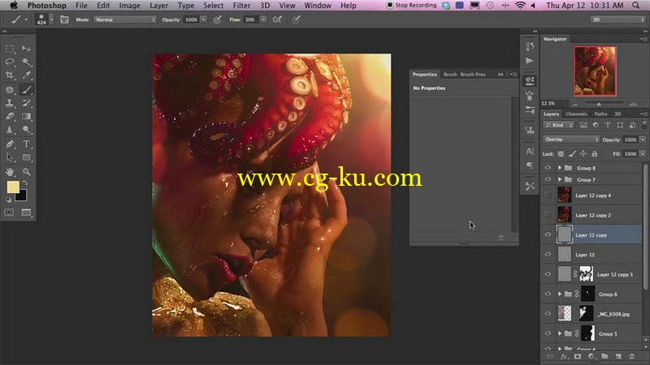The image size is (650, 365).
Task: Open the brush Mode Normal dropdown
Action: (125, 19)
